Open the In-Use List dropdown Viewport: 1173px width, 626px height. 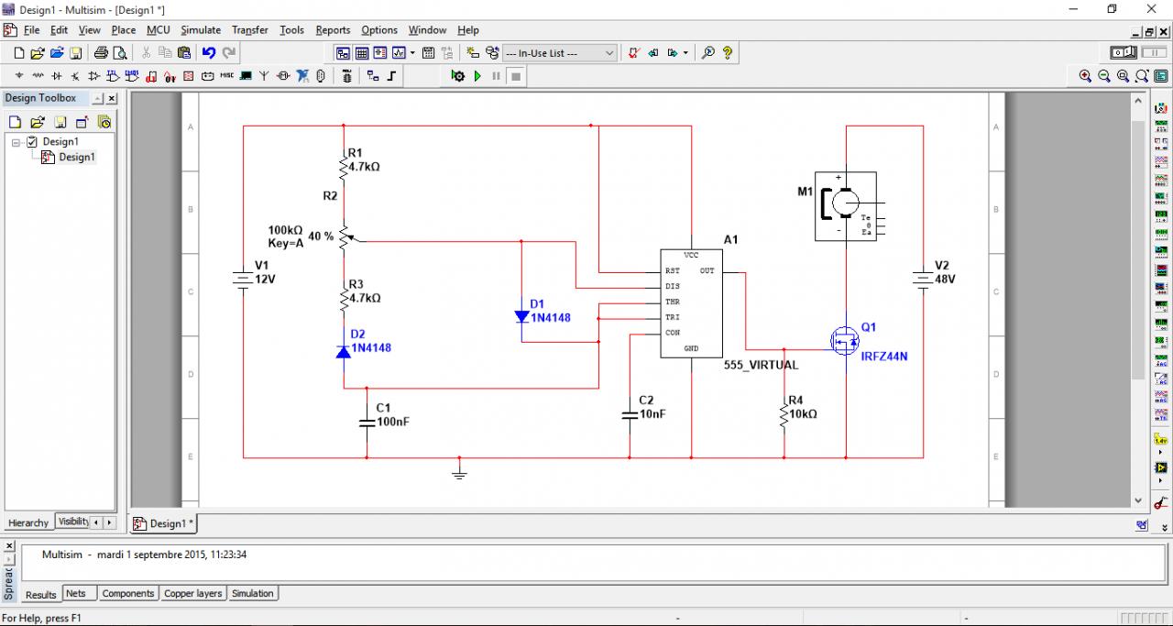pos(560,53)
